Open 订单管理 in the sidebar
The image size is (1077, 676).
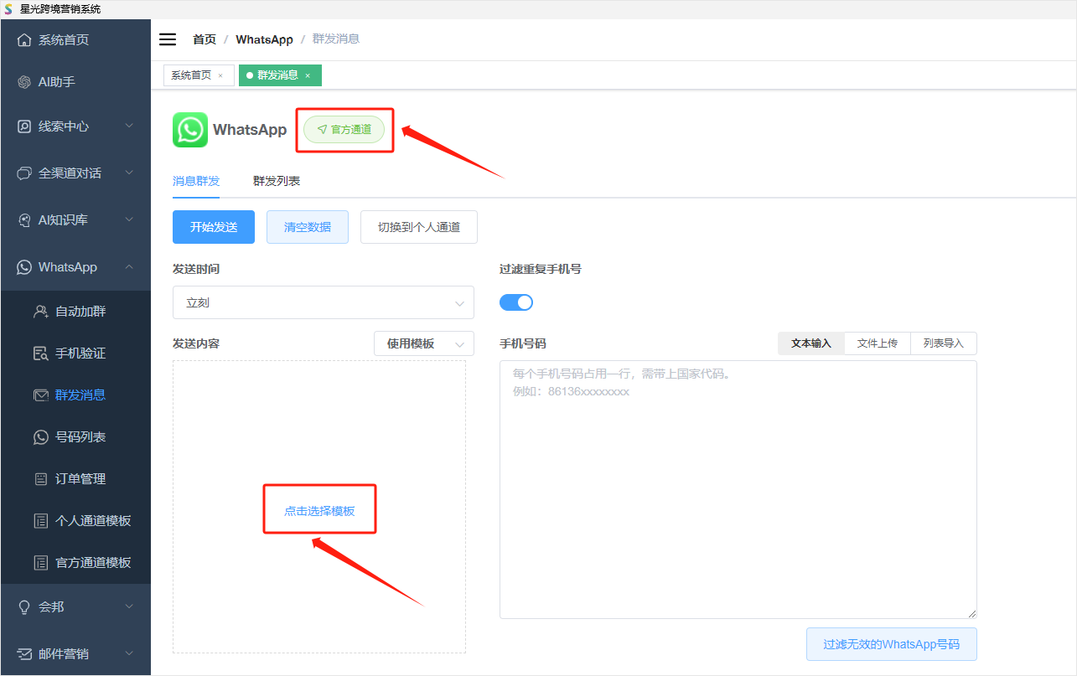tap(75, 479)
